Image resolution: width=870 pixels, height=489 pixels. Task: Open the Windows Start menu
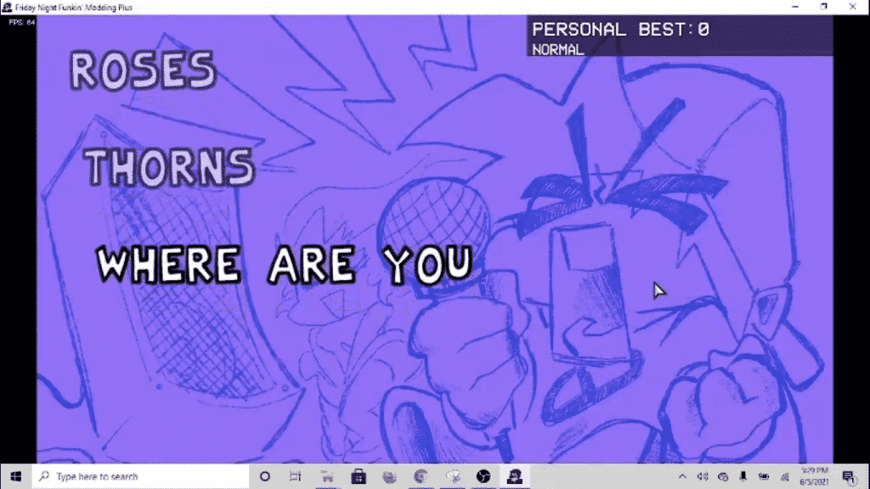[15, 476]
